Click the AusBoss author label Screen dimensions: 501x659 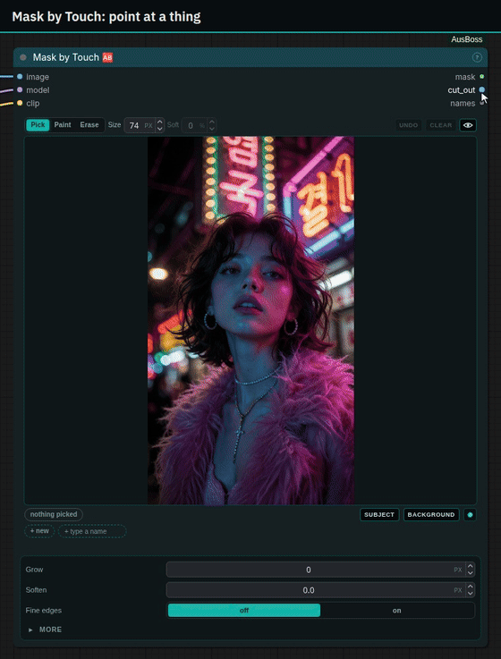(x=466, y=39)
